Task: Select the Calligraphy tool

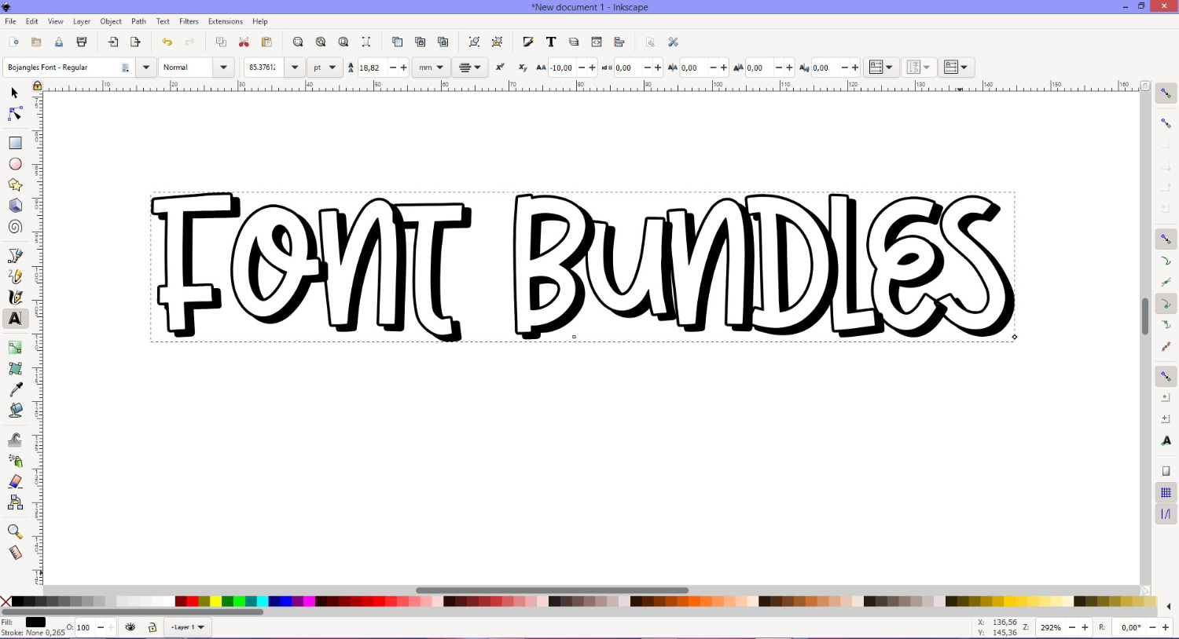Action: point(15,298)
